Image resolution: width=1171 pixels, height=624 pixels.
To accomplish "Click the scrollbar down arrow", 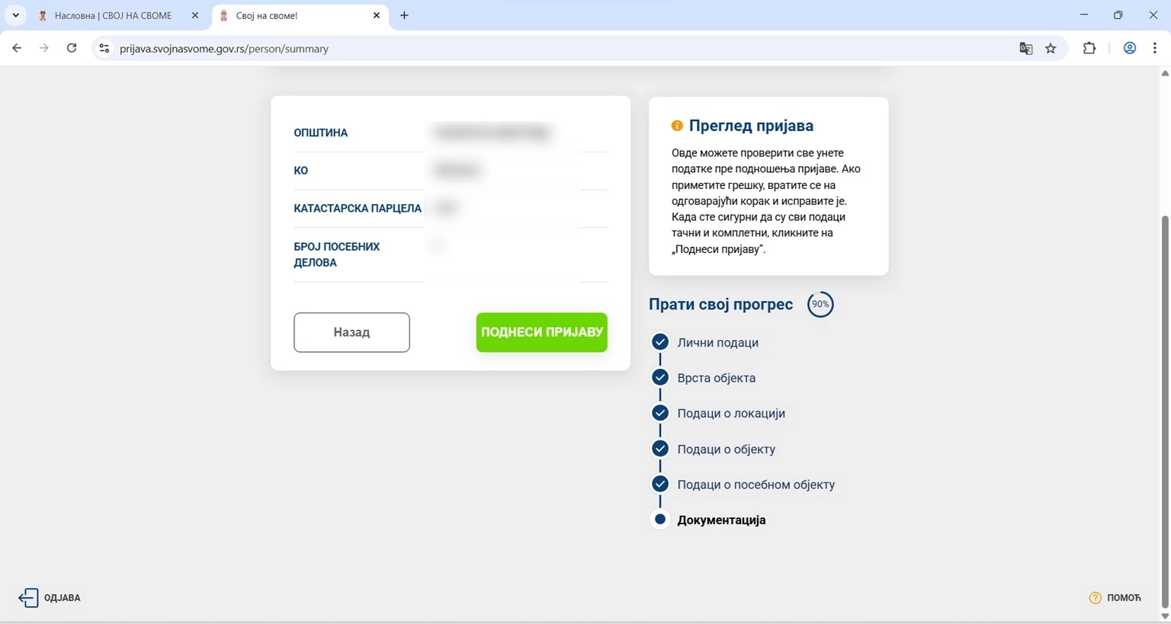I will click(1165, 616).
